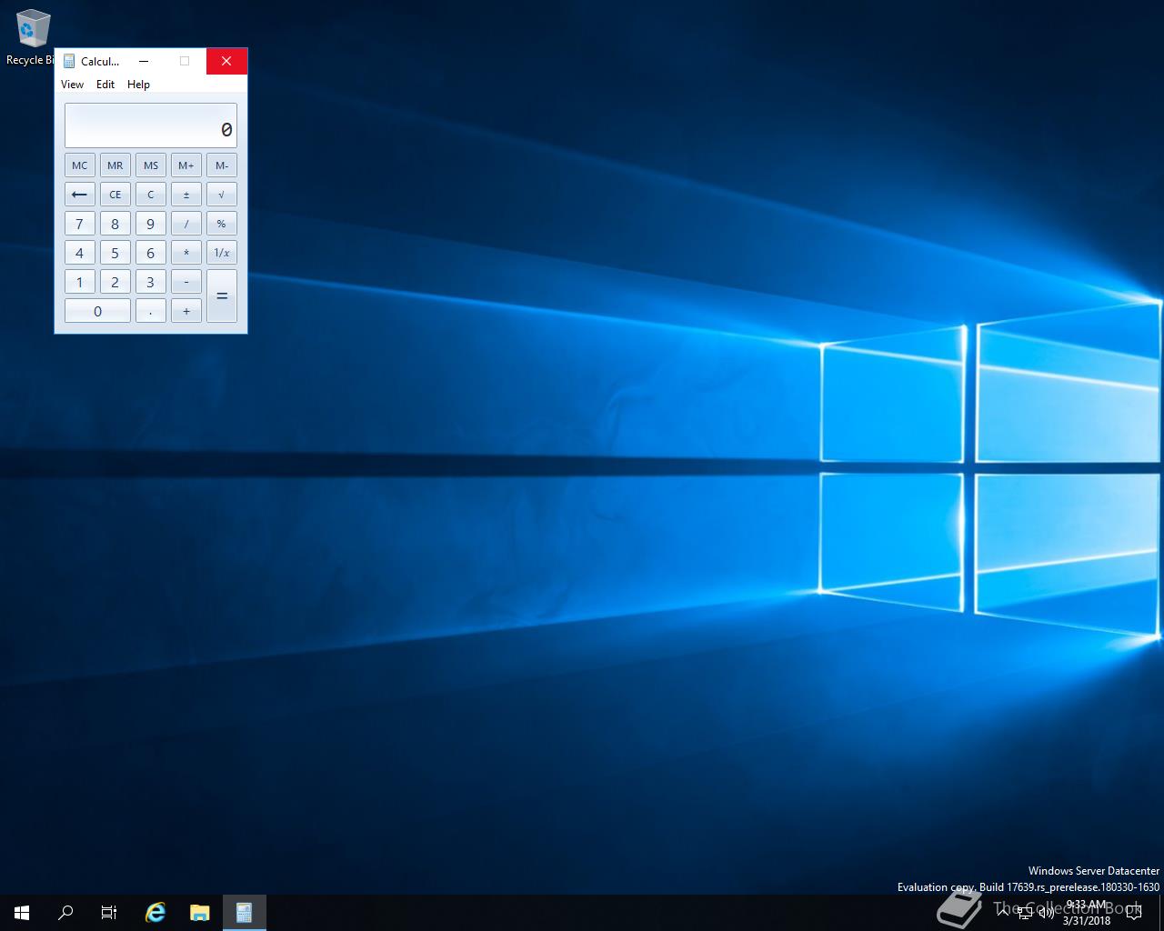The image size is (1164, 931).
Task: Click digit 3 on Calculator
Action: (151, 282)
